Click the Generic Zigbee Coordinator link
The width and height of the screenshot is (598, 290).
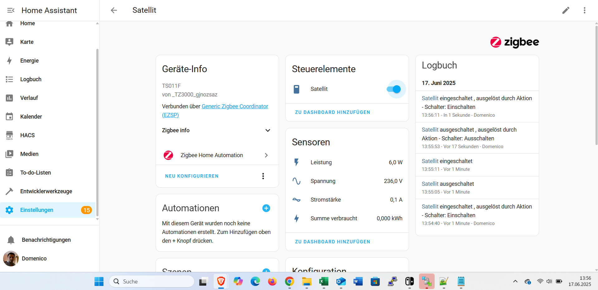click(x=234, y=106)
